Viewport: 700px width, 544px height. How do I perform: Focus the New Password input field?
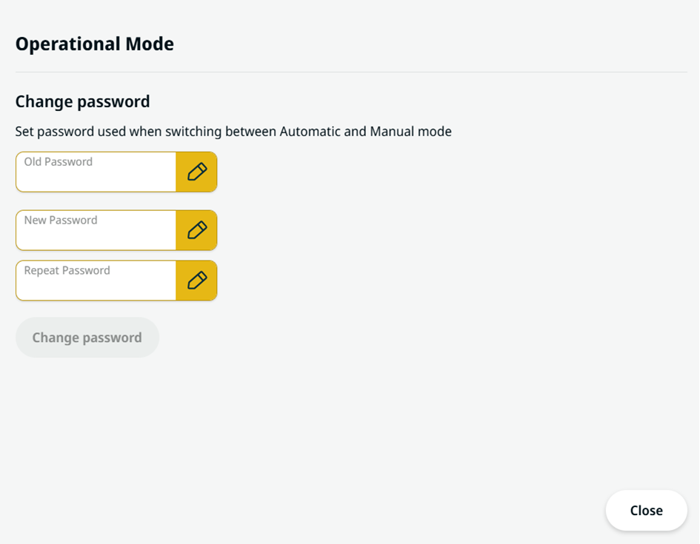pos(96,230)
